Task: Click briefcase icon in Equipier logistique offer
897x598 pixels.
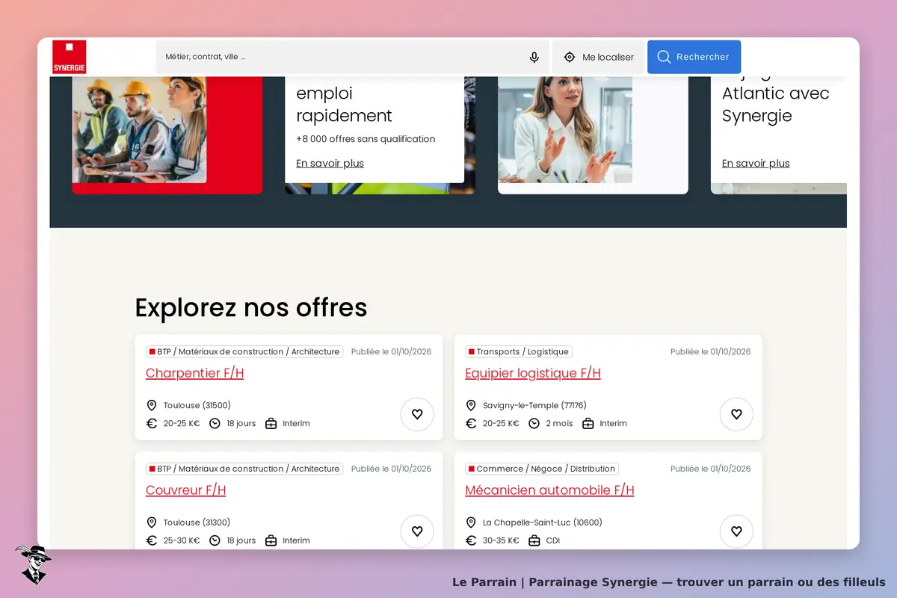Action: (588, 423)
